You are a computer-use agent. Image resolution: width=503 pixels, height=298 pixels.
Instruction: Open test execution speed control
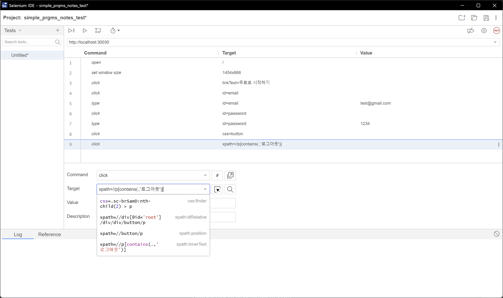(x=113, y=31)
